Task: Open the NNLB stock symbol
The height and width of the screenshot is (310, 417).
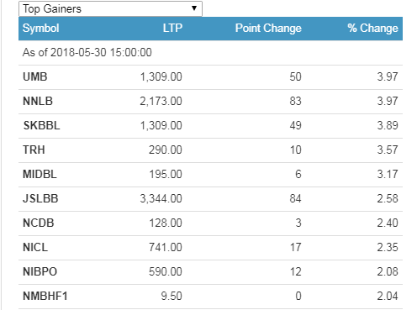Action: (x=38, y=101)
